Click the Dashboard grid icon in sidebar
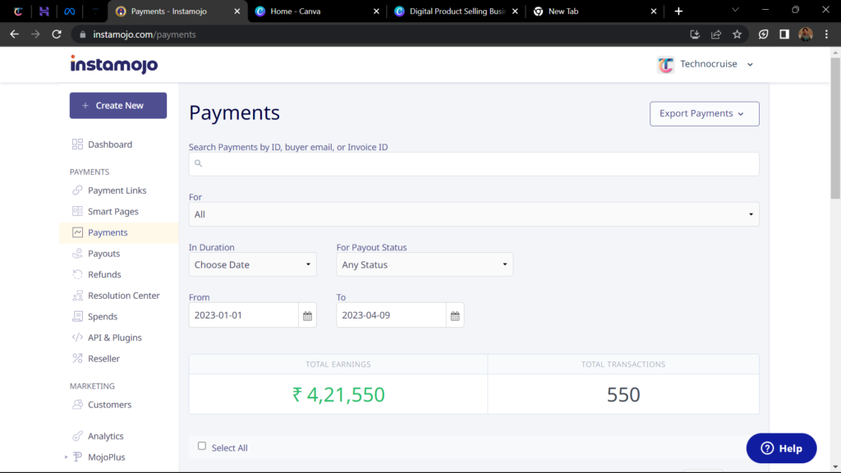Screen dimensions: 841x473 [77, 145]
